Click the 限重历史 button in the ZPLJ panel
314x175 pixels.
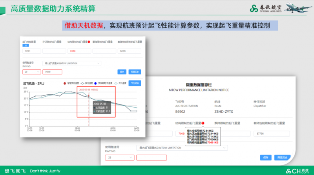click(135, 72)
